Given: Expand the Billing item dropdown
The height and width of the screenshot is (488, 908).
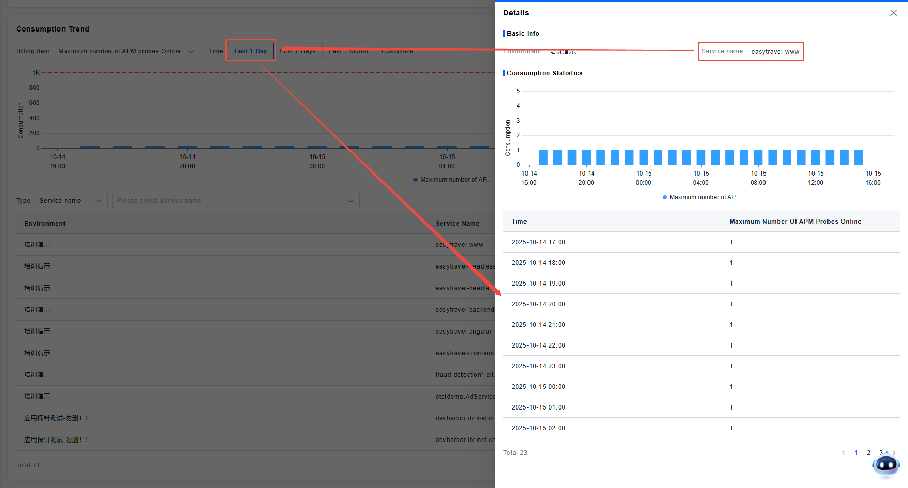Looking at the screenshot, I should [126, 51].
